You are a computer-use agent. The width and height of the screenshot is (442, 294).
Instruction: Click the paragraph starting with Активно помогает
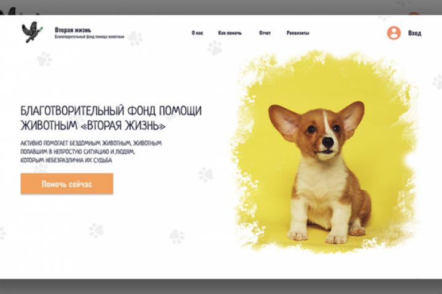pos(91,152)
